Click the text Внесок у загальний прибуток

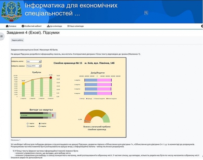97,127
